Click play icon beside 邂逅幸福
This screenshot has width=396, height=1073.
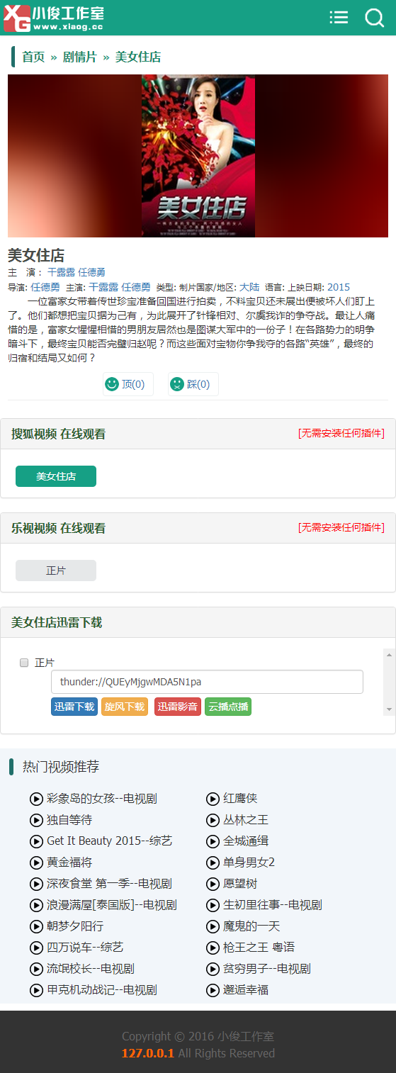(213, 990)
